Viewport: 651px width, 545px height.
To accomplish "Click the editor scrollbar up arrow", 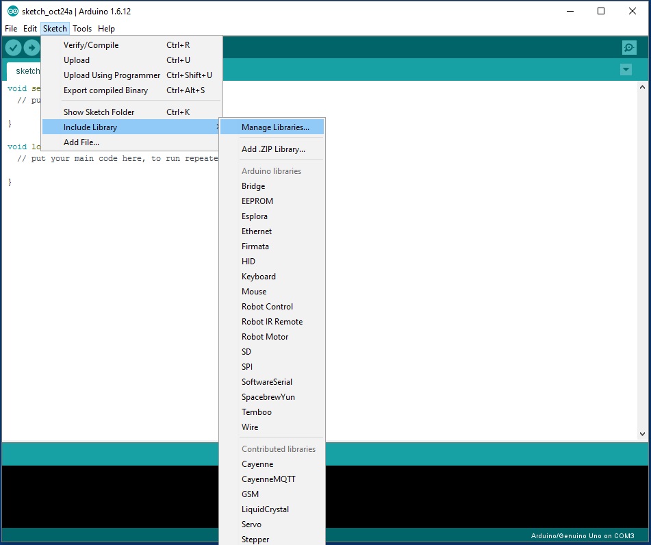I will 642,87.
